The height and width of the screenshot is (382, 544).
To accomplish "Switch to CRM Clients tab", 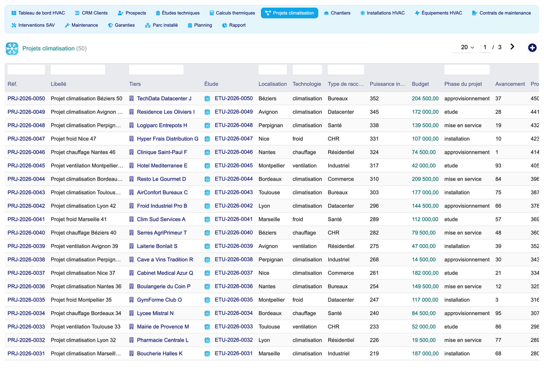I will click(x=91, y=13).
